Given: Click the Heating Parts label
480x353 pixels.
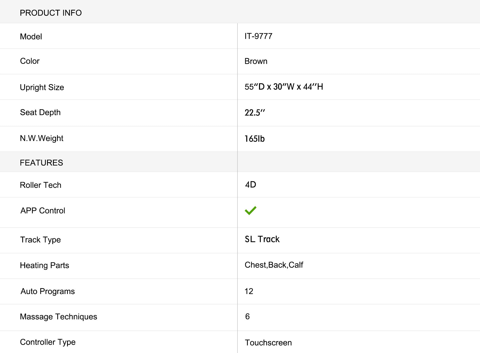Looking at the screenshot, I should coord(45,265).
